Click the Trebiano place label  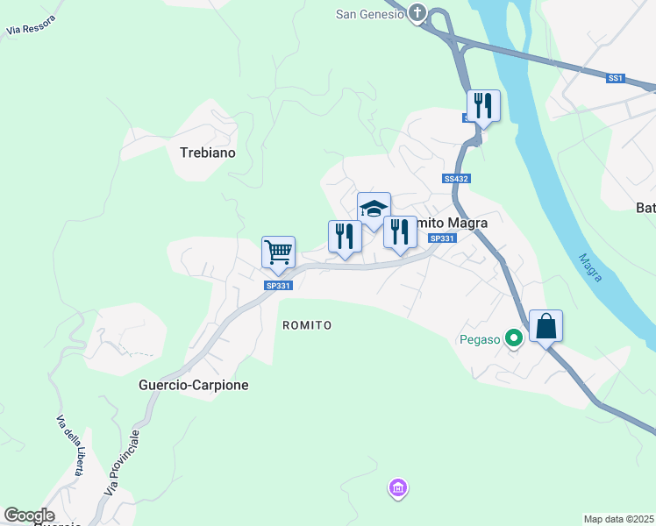point(208,153)
